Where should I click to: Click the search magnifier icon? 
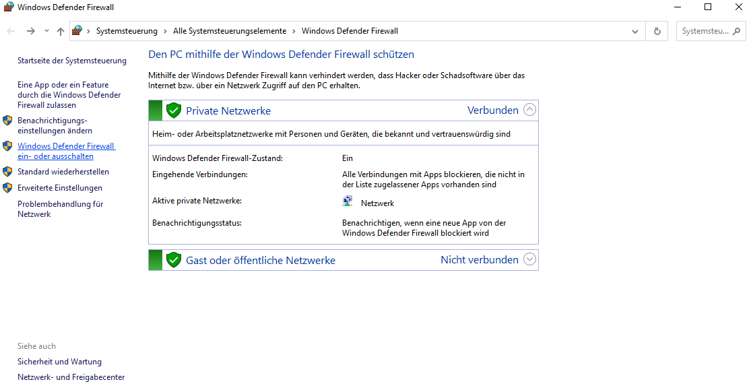point(737,31)
